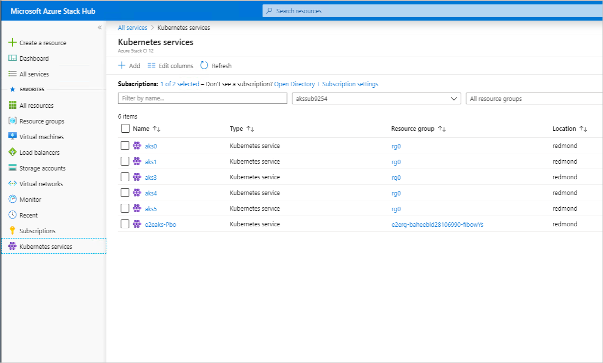Image resolution: width=603 pixels, height=363 pixels.
Task: Click All services in the breadcrumb
Action: [132, 27]
